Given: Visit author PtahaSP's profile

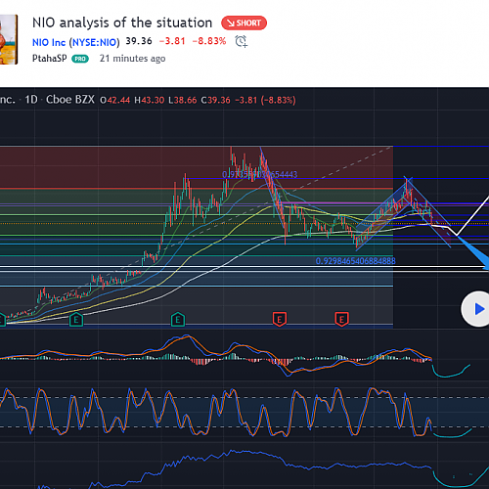Looking at the screenshot, I should pos(50,59).
